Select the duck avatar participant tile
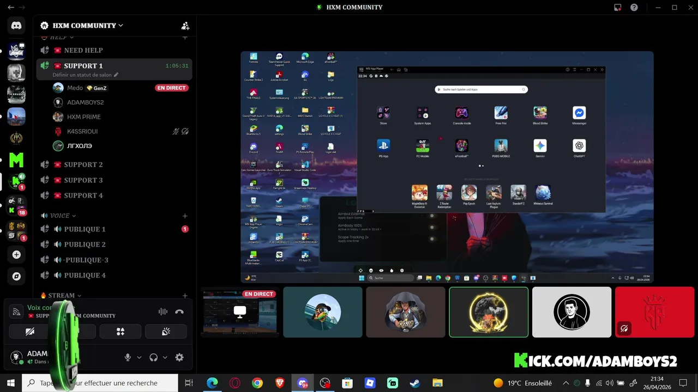698x392 pixels. click(323, 312)
